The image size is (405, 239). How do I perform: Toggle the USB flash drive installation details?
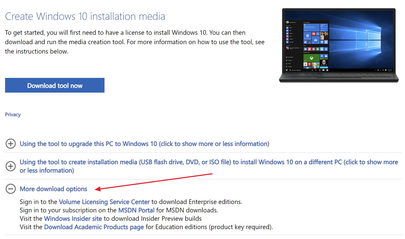[x=178, y=162]
